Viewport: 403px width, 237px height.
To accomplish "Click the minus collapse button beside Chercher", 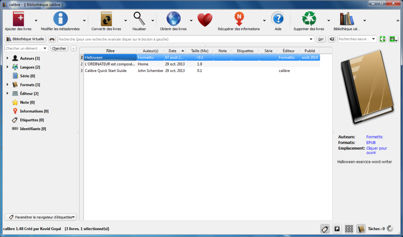I will (x=74, y=49).
